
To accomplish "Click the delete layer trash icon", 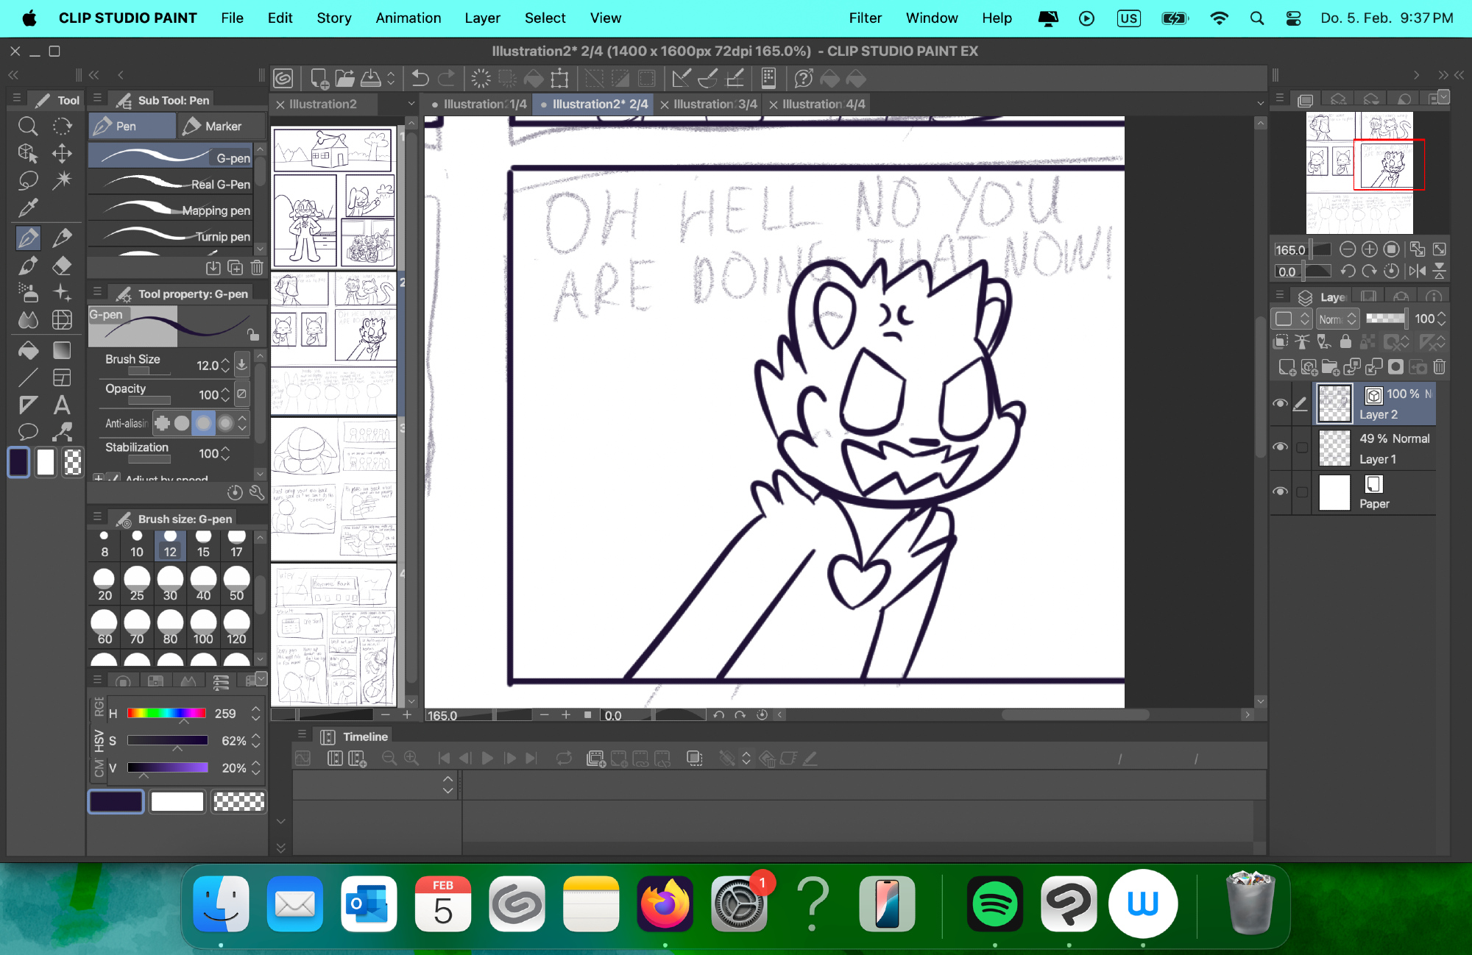I will pyautogui.click(x=1440, y=366).
